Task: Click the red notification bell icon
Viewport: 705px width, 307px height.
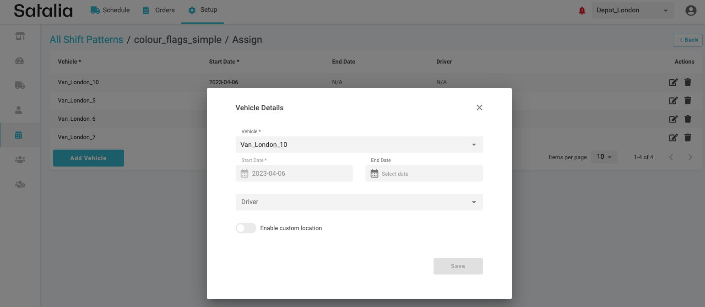Action: pyautogui.click(x=582, y=11)
